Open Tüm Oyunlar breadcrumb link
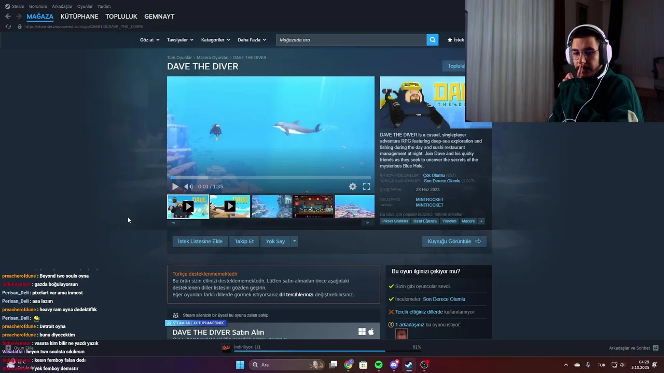664x373 pixels. tap(179, 58)
